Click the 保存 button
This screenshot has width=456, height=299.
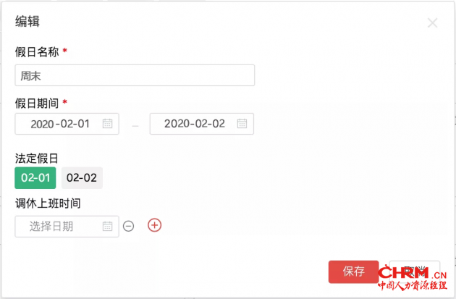coord(354,271)
